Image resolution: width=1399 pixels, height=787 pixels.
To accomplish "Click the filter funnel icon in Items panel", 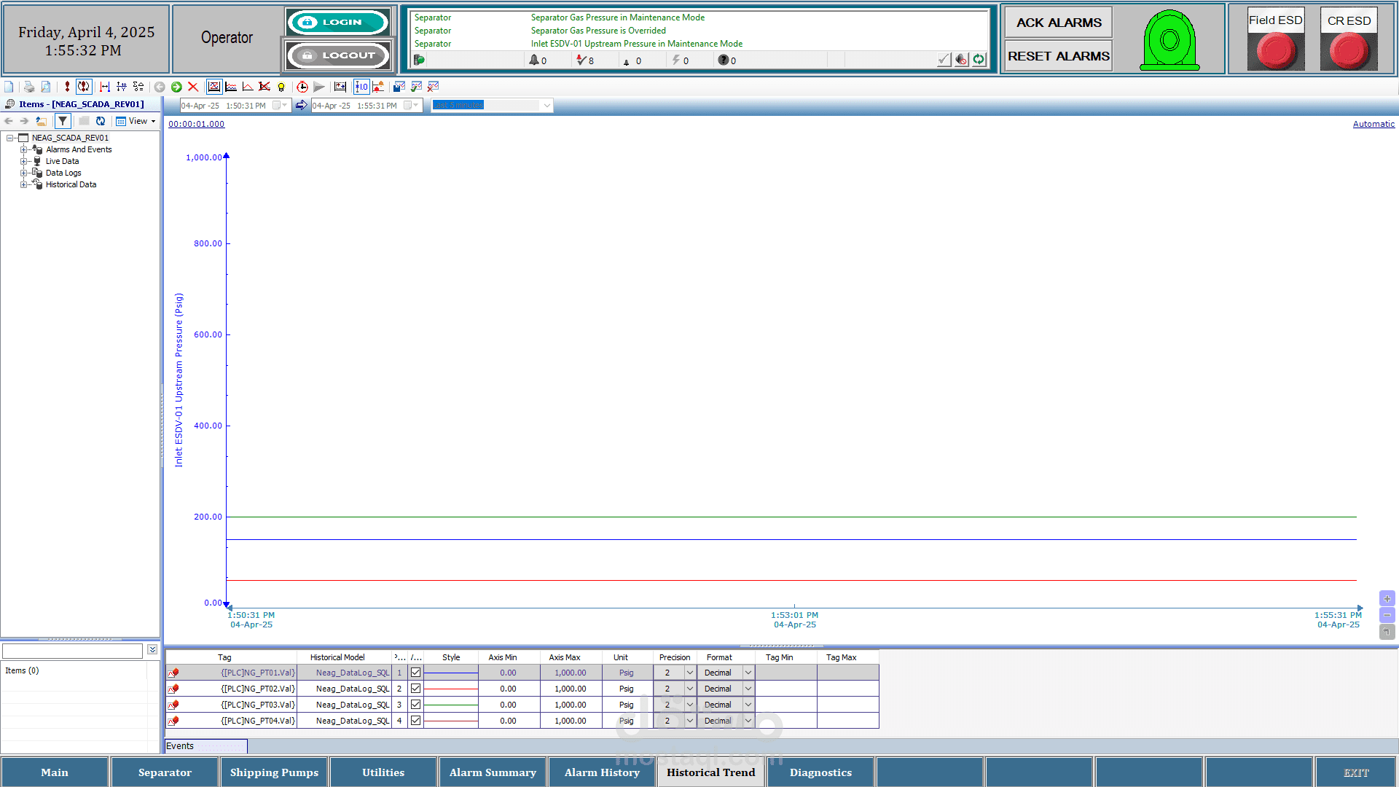I will [63, 121].
